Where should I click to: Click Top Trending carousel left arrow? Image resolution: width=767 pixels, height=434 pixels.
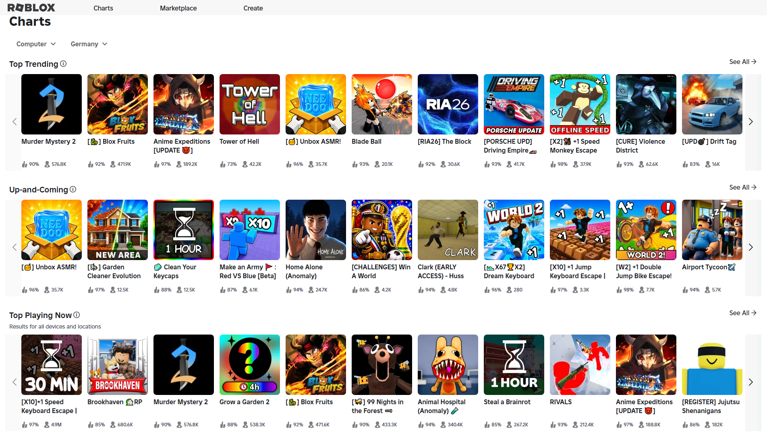click(x=15, y=122)
